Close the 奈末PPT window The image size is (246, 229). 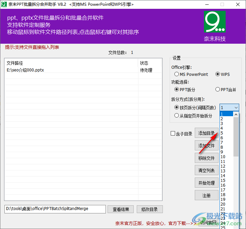point(238,4)
